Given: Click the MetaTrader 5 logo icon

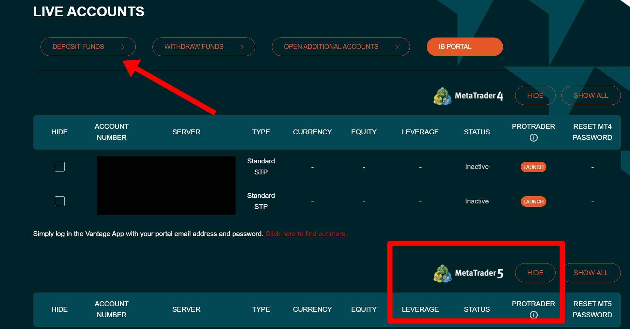Looking at the screenshot, I should (442, 274).
